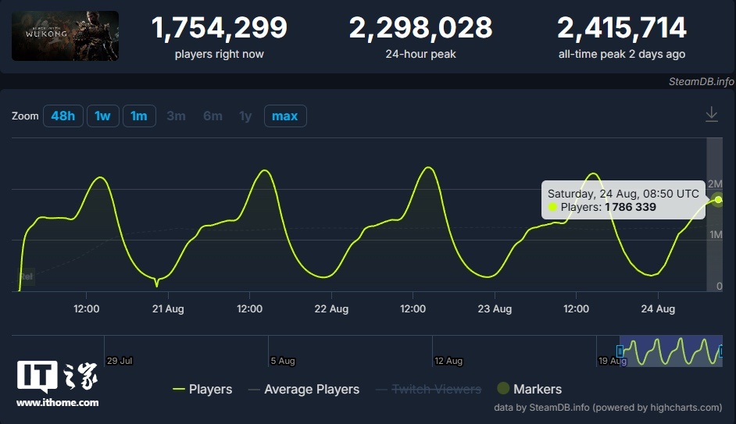This screenshot has height=424, width=736.
Task: Click the '24 Aug' axis label
Action: coord(658,308)
